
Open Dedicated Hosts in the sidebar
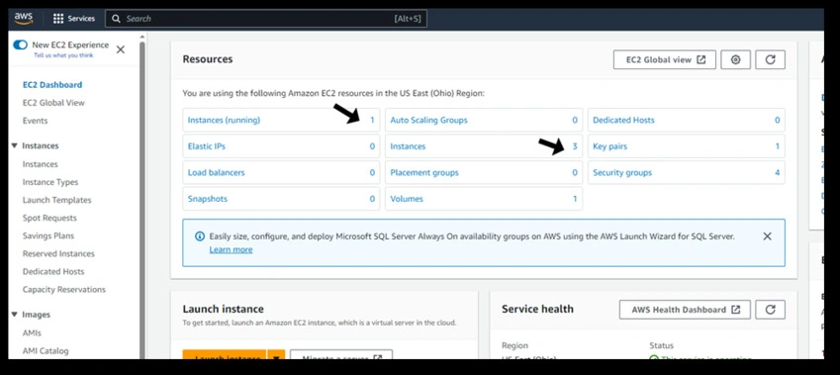(x=53, y=272)
